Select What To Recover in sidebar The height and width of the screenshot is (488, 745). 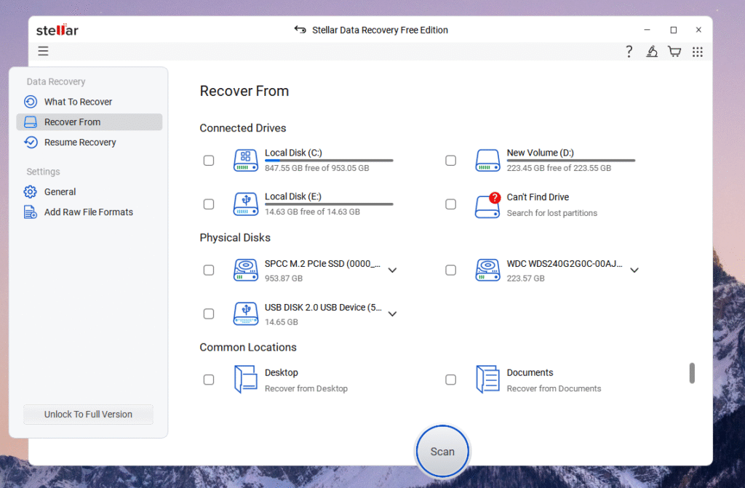point(78,102)
